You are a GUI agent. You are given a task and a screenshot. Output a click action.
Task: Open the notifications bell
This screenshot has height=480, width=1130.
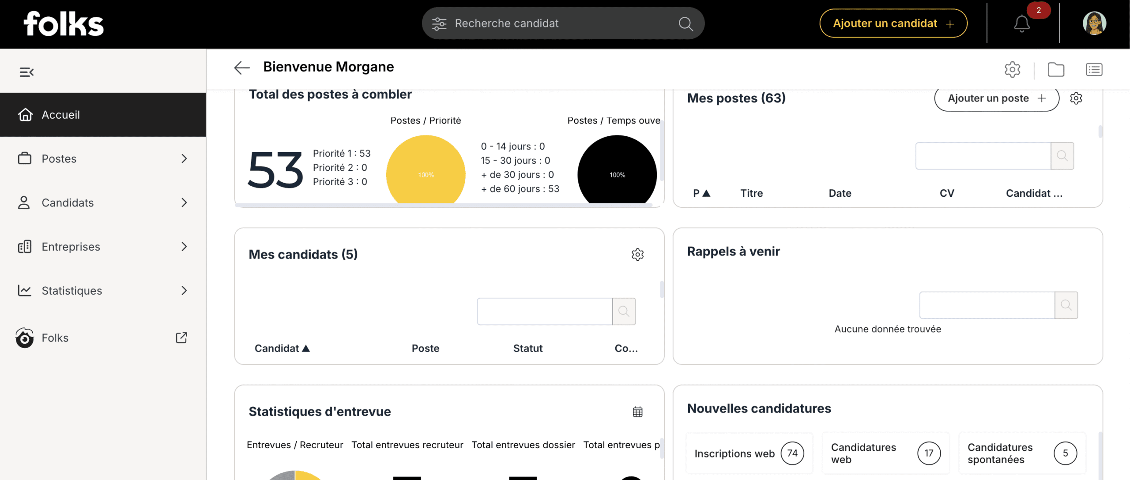1022,23
